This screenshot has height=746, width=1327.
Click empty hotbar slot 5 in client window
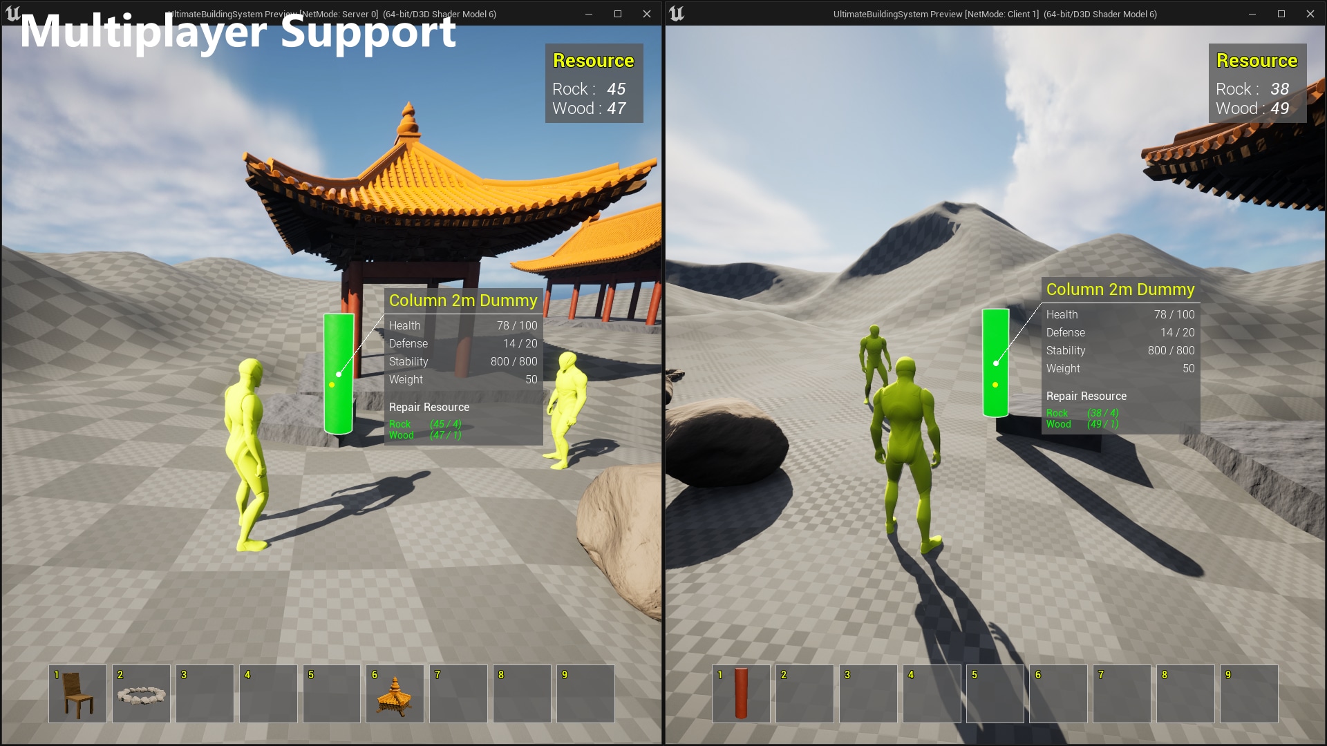pyautogui.click(x=995, y=694)
